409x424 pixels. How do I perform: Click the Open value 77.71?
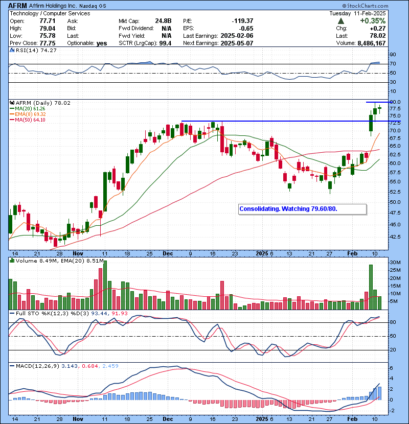48,21
